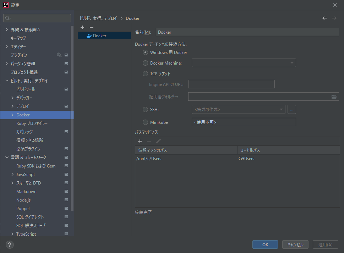This screenshot has width=344, height=253.
Task: Edit path mapping with pencil icon
Action: [x=158, y=141]
